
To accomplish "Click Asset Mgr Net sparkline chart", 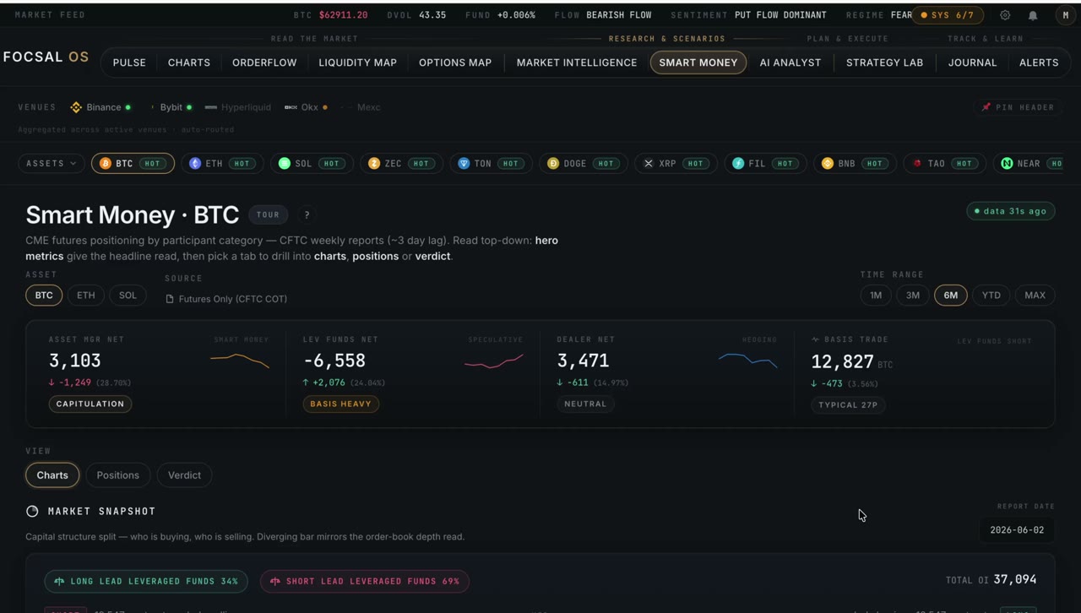I will [x=240, y=361].
